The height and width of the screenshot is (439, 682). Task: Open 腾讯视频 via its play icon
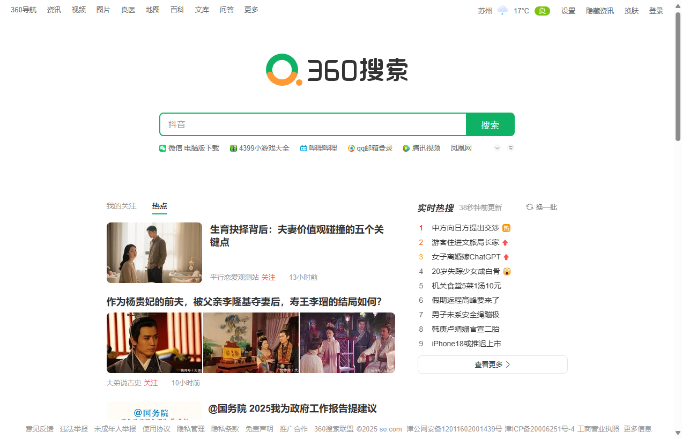406,148
